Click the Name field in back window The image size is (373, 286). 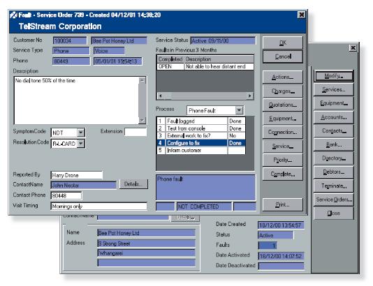point(146,233)
